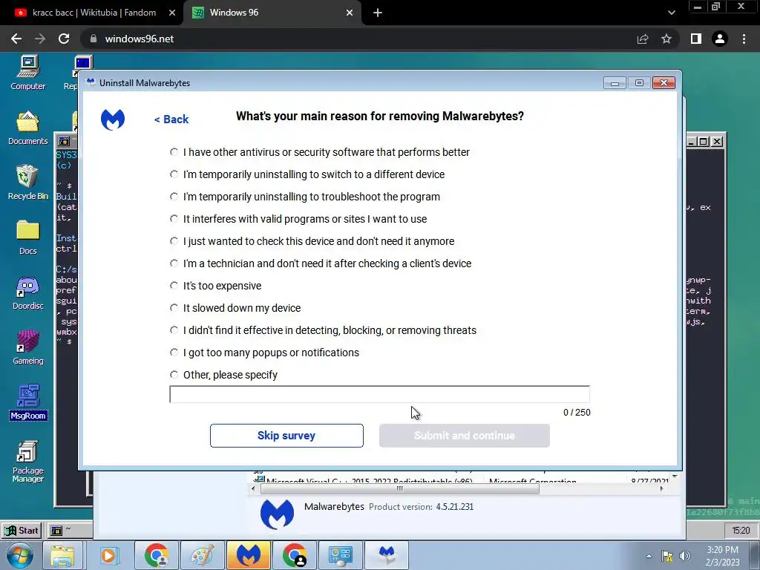Click the Action Center flag icon
This screenshot has height=570, width=760.
(667, 556)
